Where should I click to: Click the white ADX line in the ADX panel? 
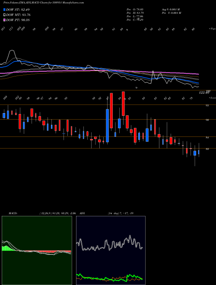(x=110, y=244)
